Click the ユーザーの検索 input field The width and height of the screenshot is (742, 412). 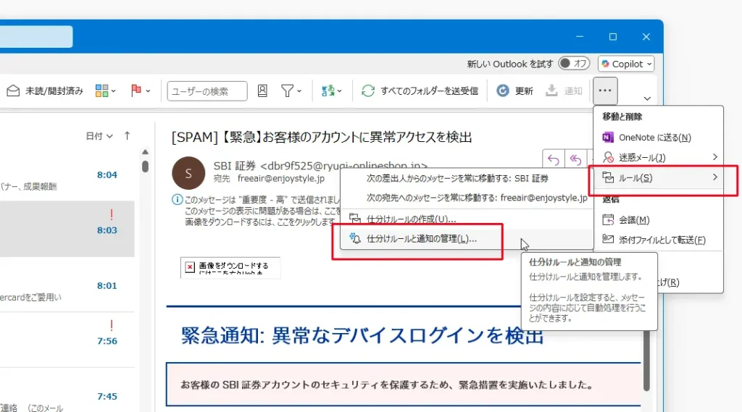pos(207,91)
